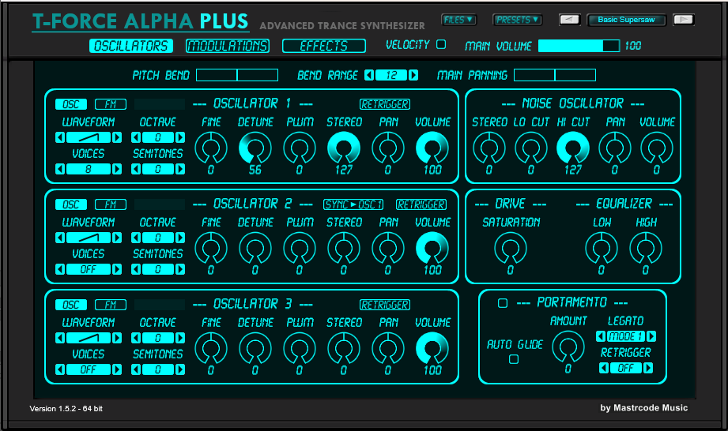The width and height of the screenshot is (728, 431).
Task: Click the Drive Saturation knob
Action: 511,248
